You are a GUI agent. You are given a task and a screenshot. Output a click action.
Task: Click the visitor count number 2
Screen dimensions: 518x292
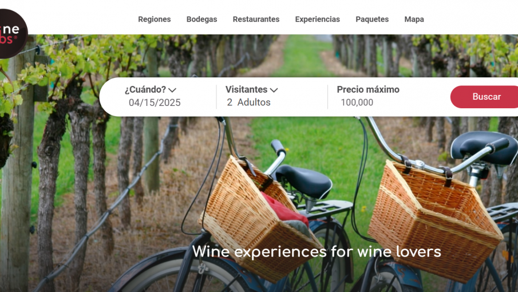230,102
